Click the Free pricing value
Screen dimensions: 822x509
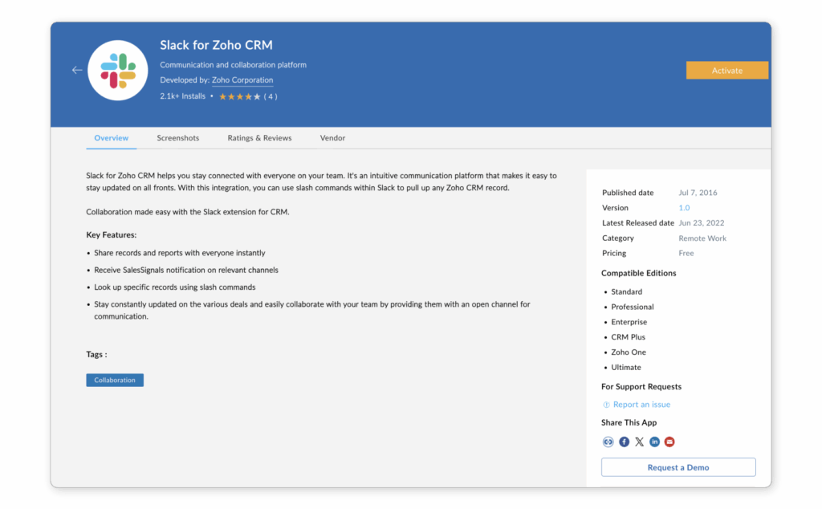click(x=686, y=253)
